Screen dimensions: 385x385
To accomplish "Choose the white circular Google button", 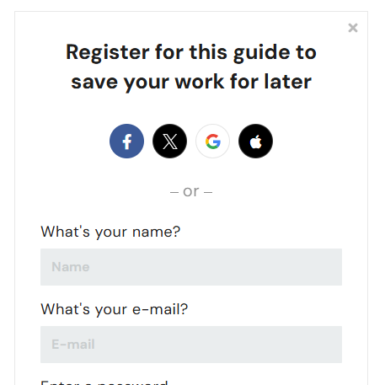I will pos(212,141).
